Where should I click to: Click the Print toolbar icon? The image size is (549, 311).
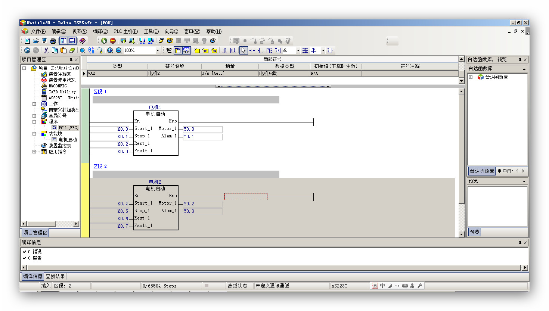pyautogui.click(x=53, y=41)
